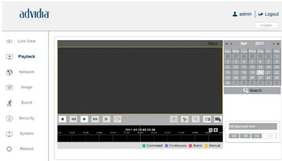Click the 04:00 mark on timeline

click(x=195, y=133)
